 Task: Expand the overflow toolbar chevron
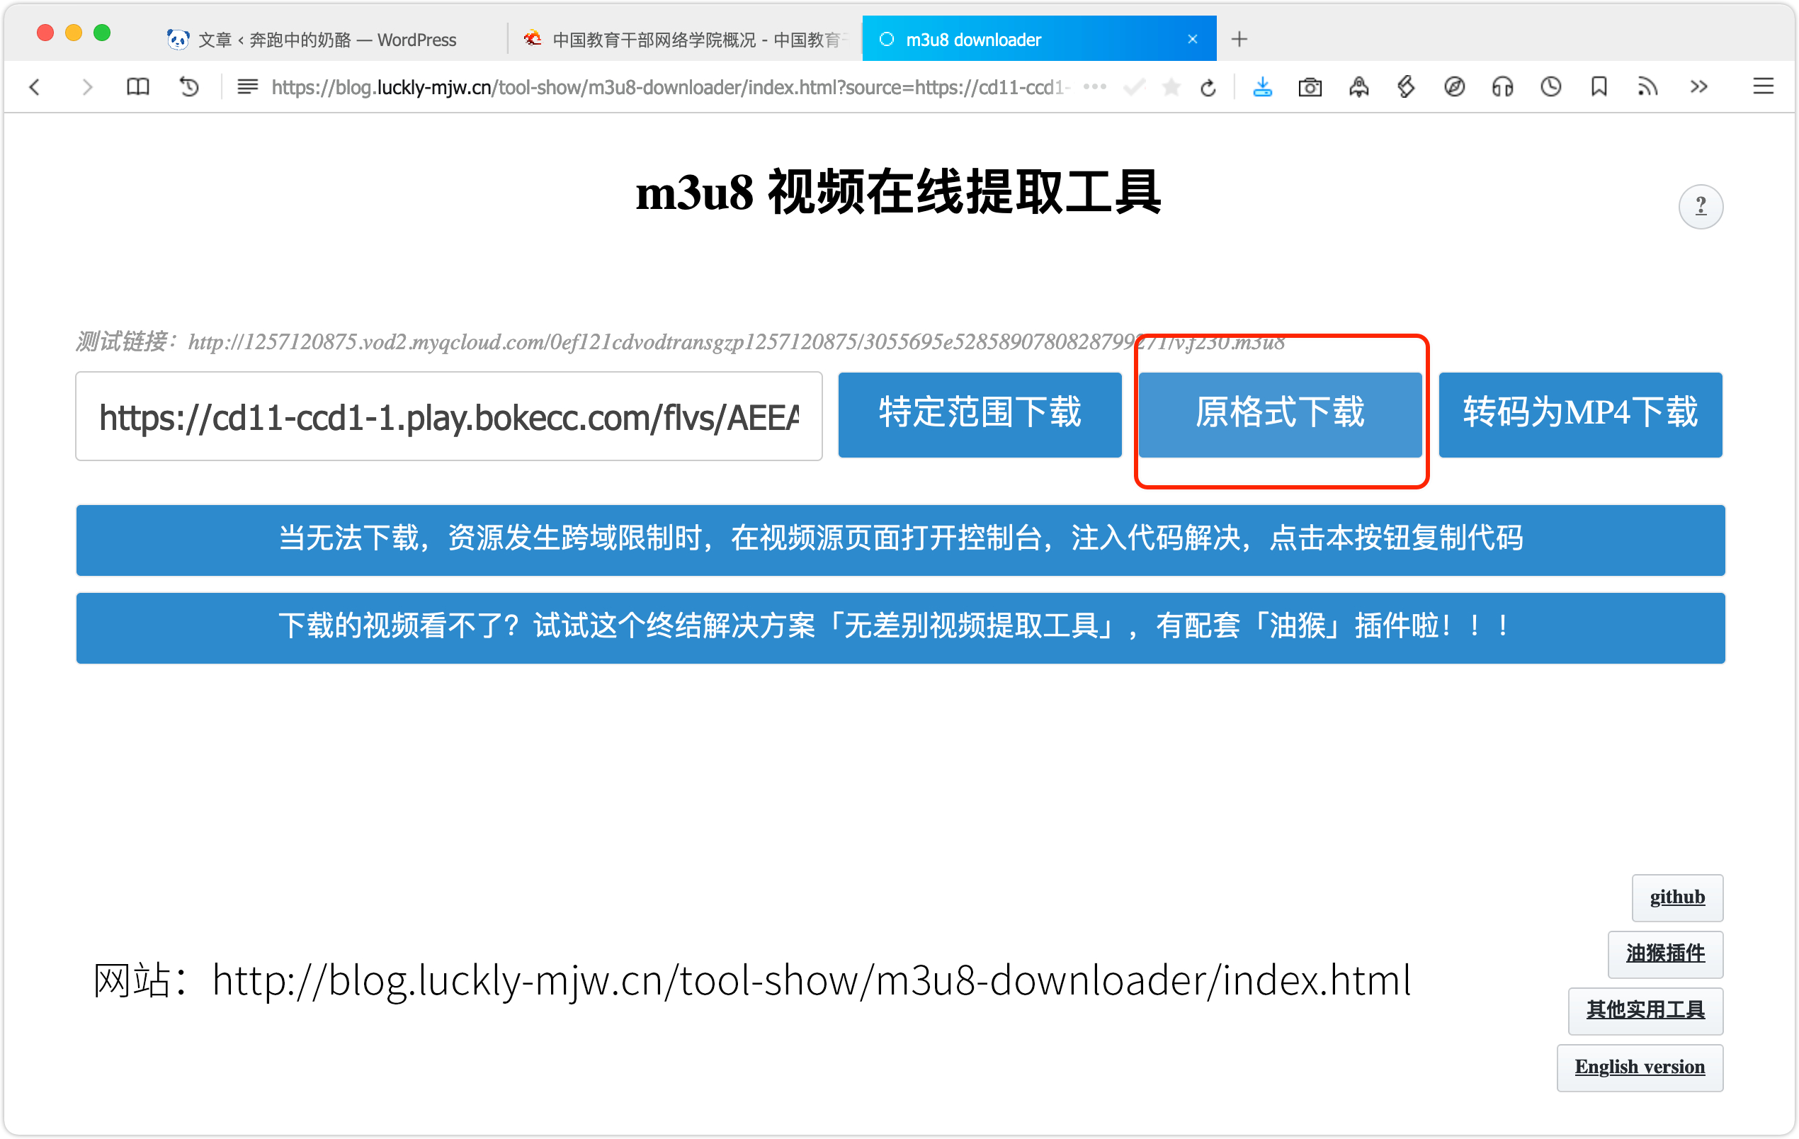coord(1698,86)
